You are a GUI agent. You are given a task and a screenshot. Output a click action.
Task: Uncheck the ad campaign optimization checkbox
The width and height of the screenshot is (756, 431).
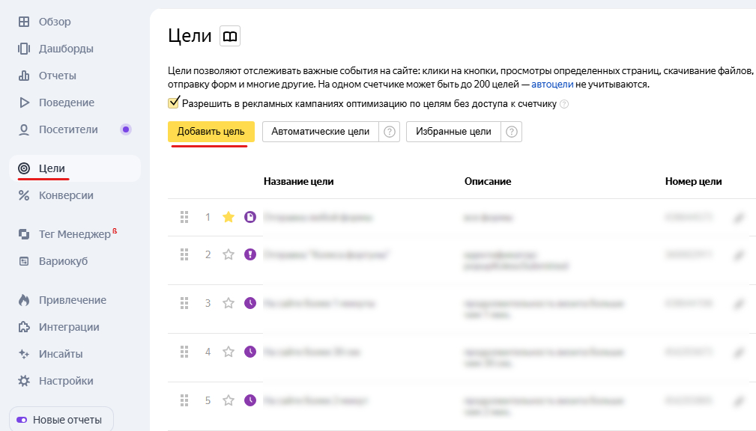coord(174,103)
